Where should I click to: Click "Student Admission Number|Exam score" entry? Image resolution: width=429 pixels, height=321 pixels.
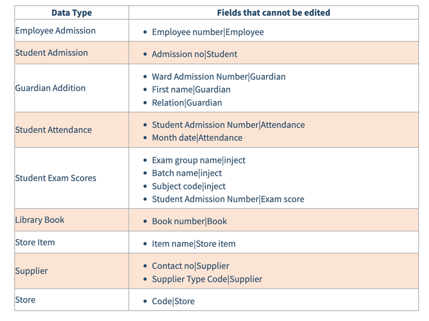[x=228, y=199]
